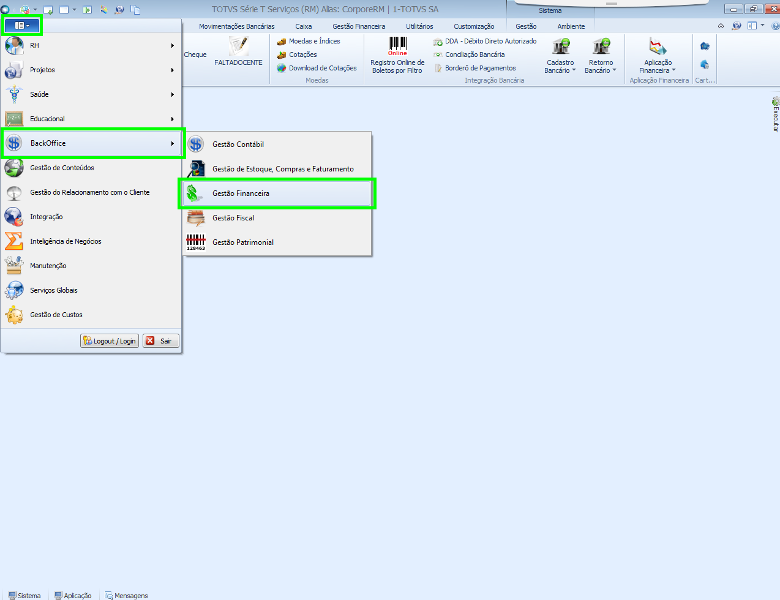Open the blue application menu button
Viewport: 780px width, 600px height.
(x=22, y=26)
